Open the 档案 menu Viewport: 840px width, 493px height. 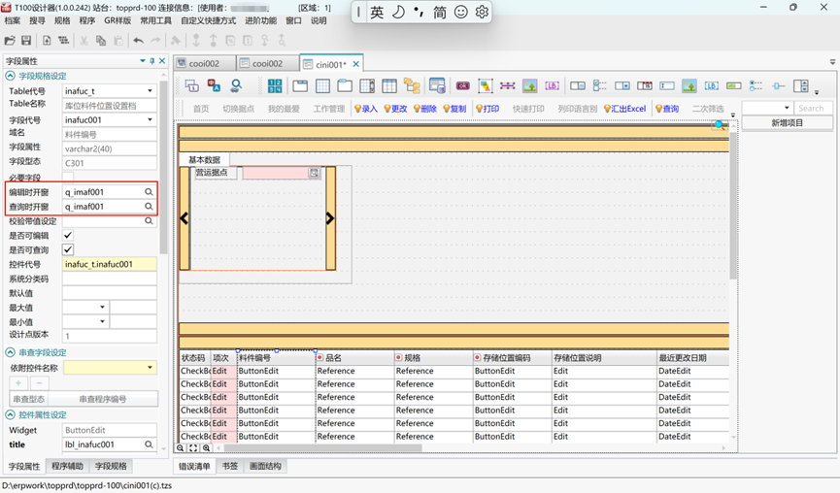pyautogui.click(x=12, y=20)
